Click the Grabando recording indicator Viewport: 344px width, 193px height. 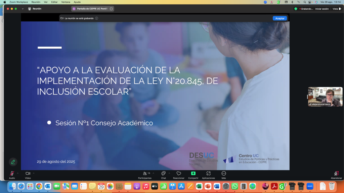pos(306,9)
